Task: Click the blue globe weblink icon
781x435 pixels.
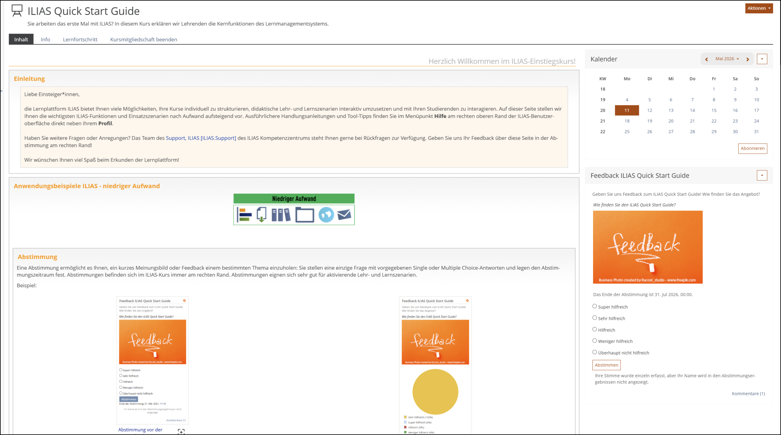Action: (326, 215)
